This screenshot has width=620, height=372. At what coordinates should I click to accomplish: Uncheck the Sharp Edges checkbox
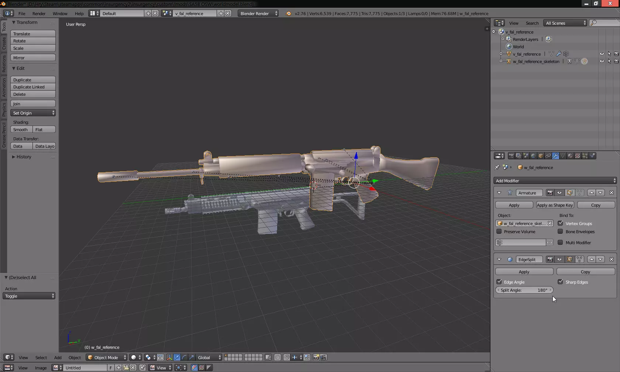(x=561, y=282)
